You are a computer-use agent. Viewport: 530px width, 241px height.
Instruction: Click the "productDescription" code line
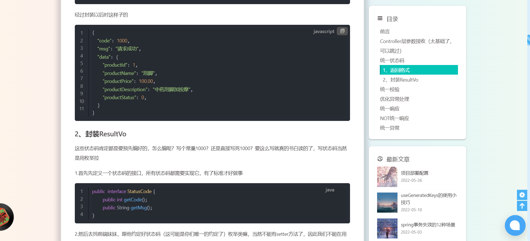point(148,90)
